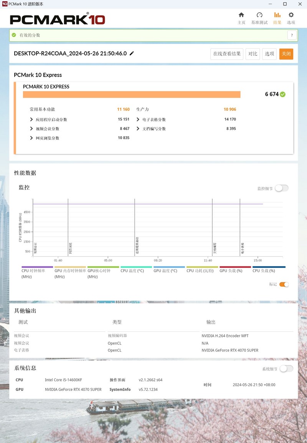Click the help question mark icon

(x=292, y=35)
